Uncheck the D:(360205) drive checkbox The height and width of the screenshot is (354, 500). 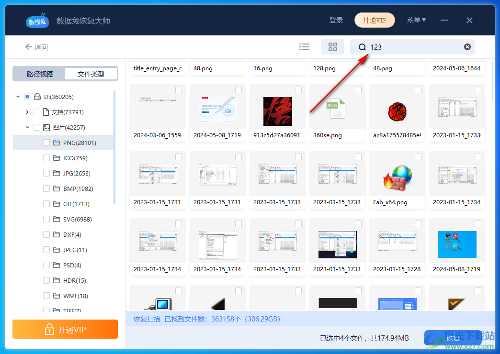click(x=27, y=96)
